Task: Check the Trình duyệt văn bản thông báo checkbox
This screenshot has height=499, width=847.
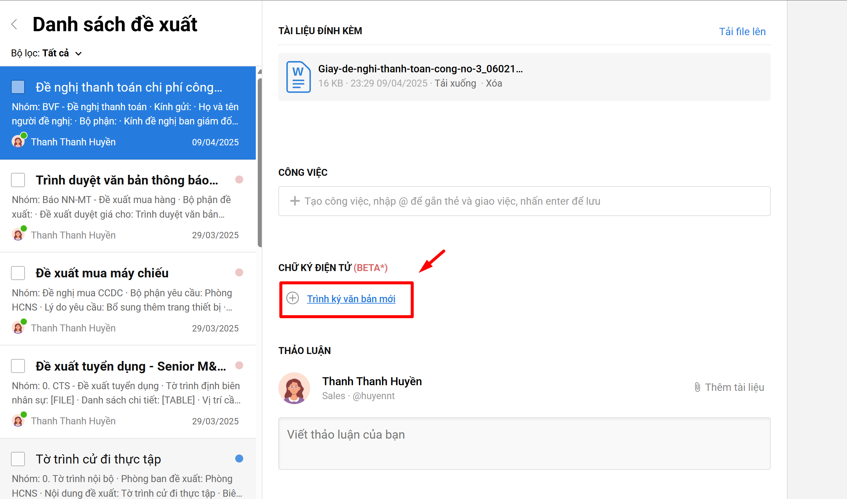Action: point(18,180)
